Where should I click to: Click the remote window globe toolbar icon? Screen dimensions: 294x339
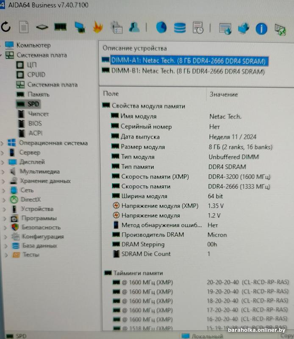225,29
